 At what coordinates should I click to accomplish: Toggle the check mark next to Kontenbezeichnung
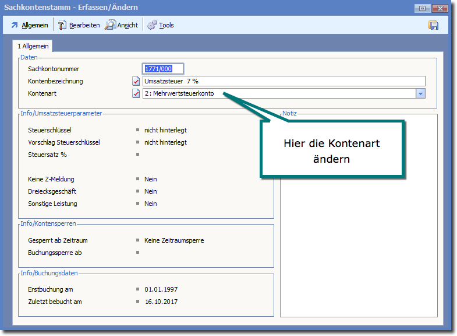tap(136, 81)
